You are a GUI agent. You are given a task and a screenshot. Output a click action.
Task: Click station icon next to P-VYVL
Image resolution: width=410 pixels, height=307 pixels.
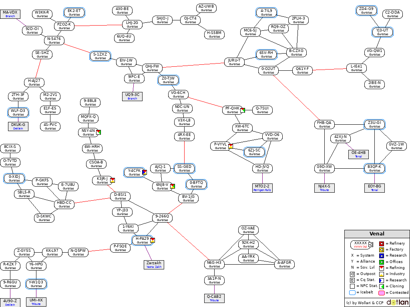click(x=231, y=146)
